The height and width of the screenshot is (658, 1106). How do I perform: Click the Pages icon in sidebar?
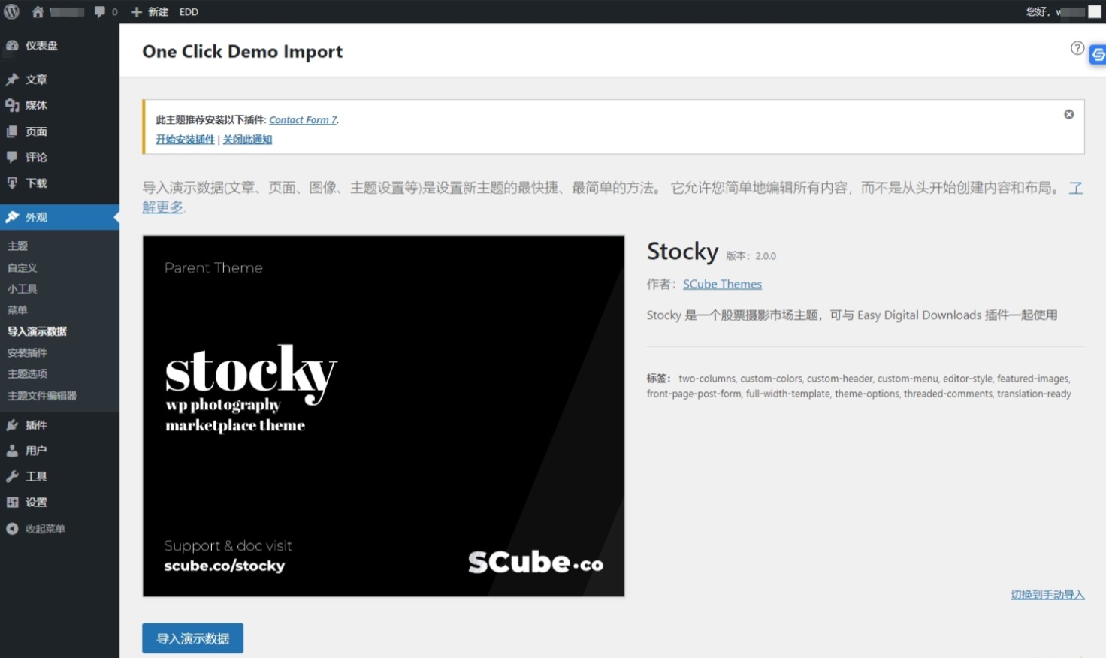[x=12, y=131]
